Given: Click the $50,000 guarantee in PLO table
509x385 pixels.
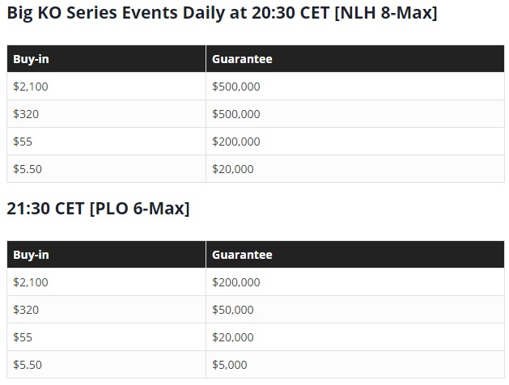Looking at the screenshot, I should (232, 310).
